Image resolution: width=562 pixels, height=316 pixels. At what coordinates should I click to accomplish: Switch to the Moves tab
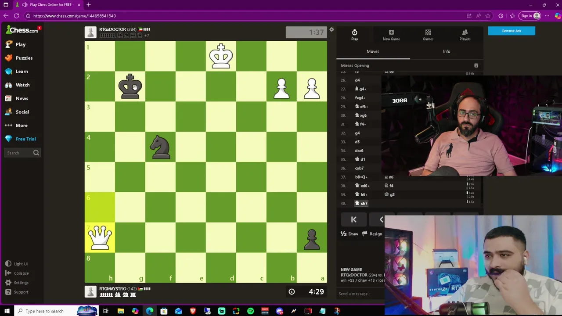pos(373,51)
